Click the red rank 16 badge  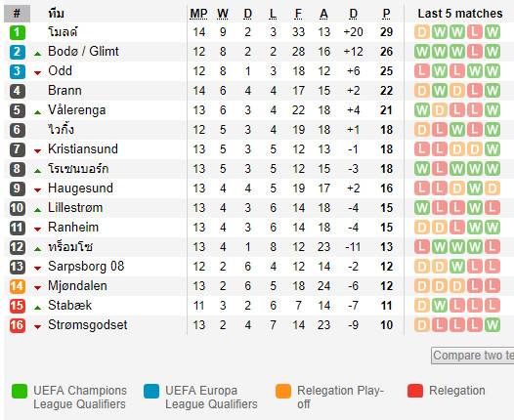pyautogui.click(x=18, y=325)
